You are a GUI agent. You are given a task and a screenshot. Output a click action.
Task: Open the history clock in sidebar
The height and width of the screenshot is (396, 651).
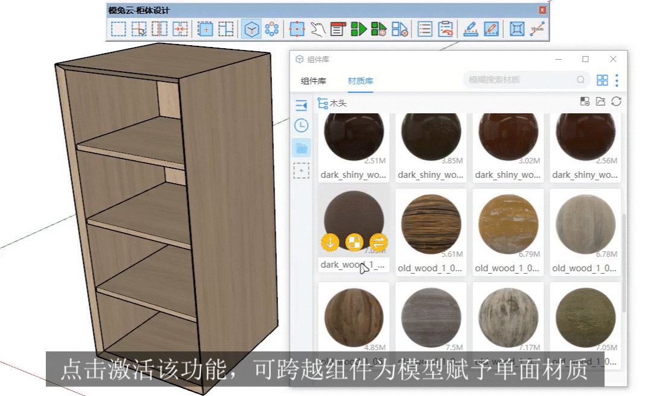pyautogui.click(x=301, y=125)
